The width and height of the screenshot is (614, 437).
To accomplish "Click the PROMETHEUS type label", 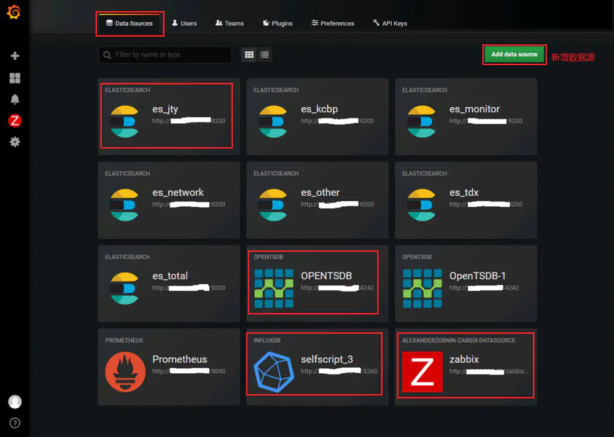I will tap(124, 341).
